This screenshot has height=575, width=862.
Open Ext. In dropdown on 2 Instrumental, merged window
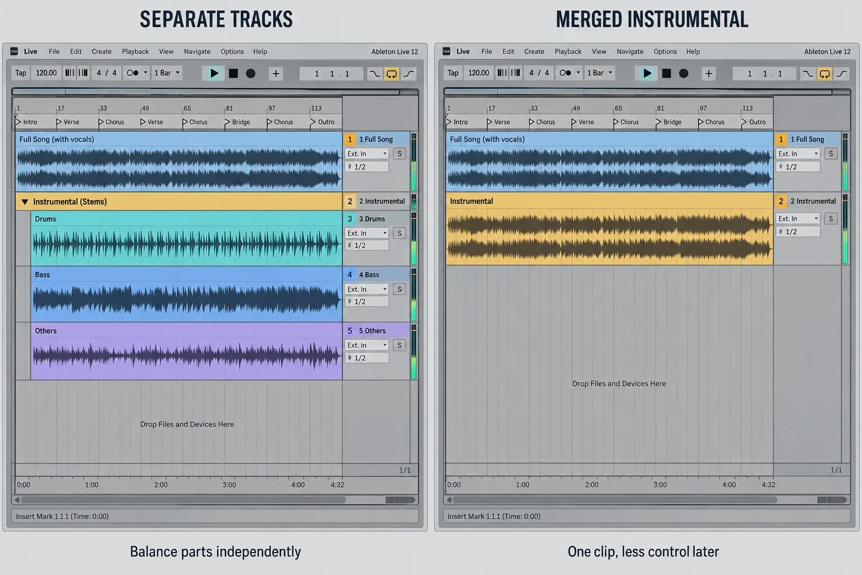point(798,218)
